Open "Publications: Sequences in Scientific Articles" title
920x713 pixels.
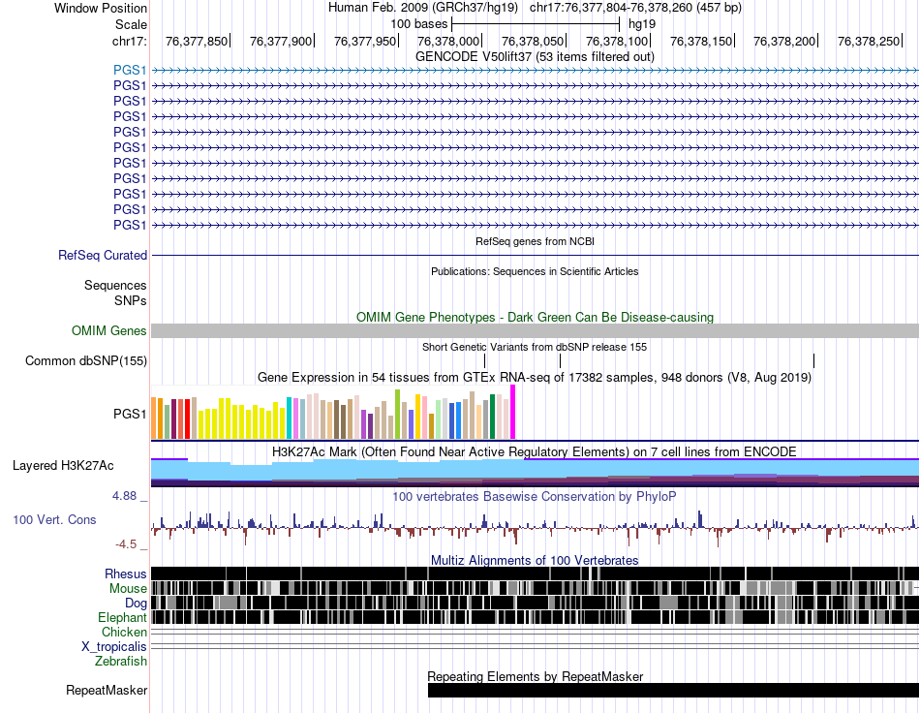tap(535, 271)
